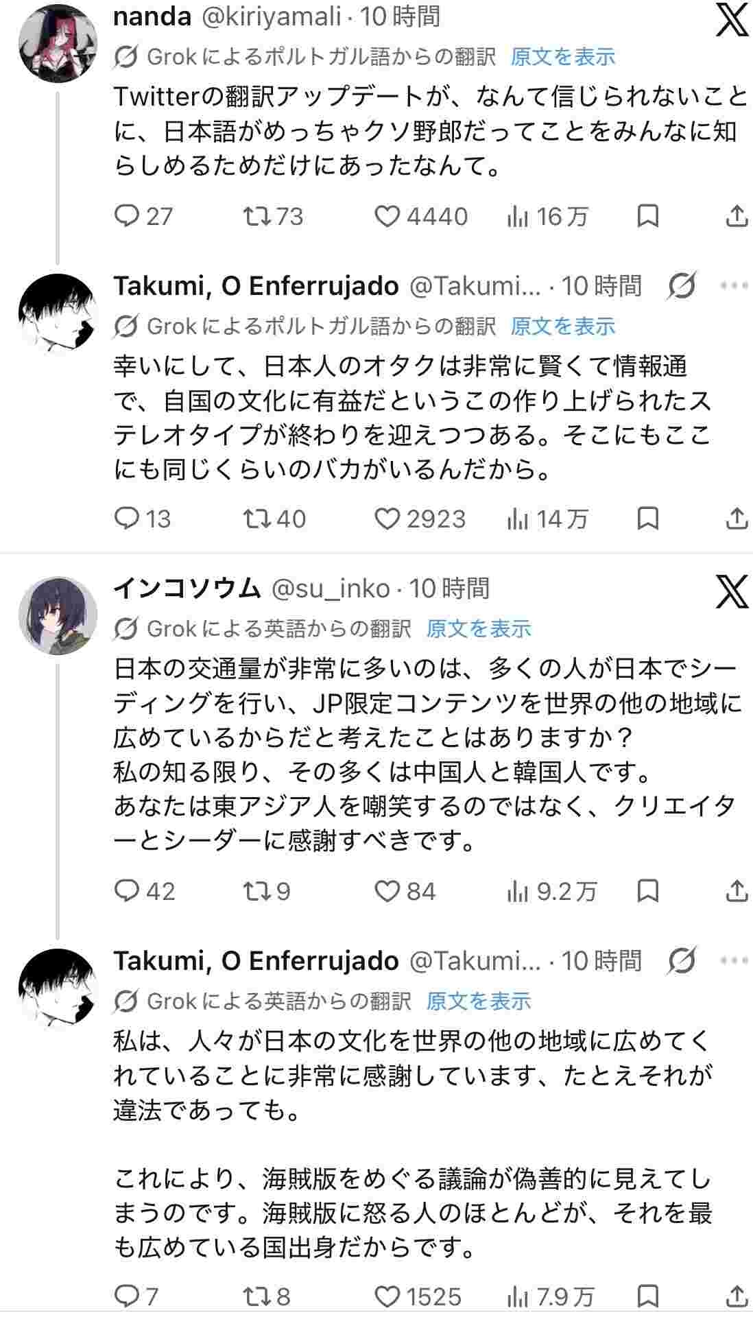This screenshot has height=1328, width=753.
Task: Toggle like on Takumi's tweet with 2923 likes
Action: [x=387, y=519]
